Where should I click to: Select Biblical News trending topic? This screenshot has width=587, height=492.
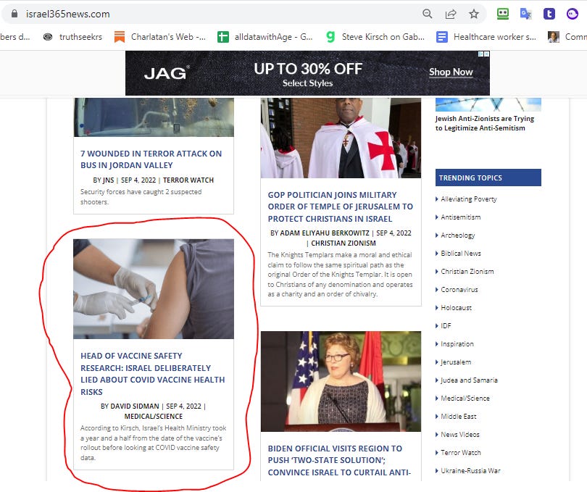460,254
